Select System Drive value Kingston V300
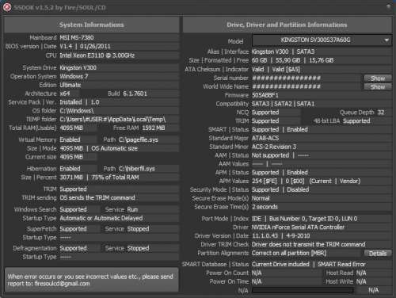Viewport: 396px width, 298px height. click(78, 68)
